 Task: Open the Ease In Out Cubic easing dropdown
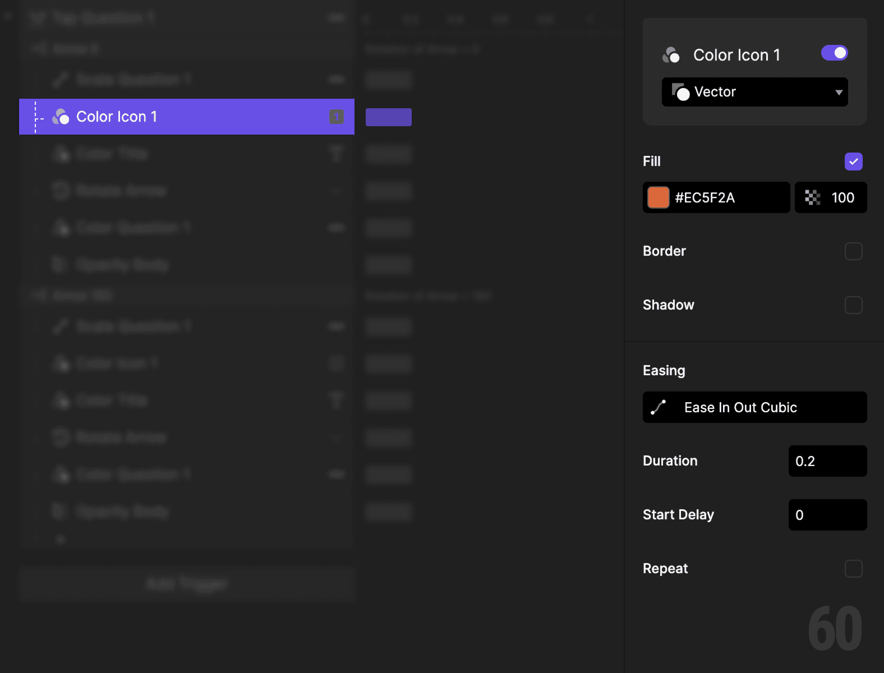754,407
